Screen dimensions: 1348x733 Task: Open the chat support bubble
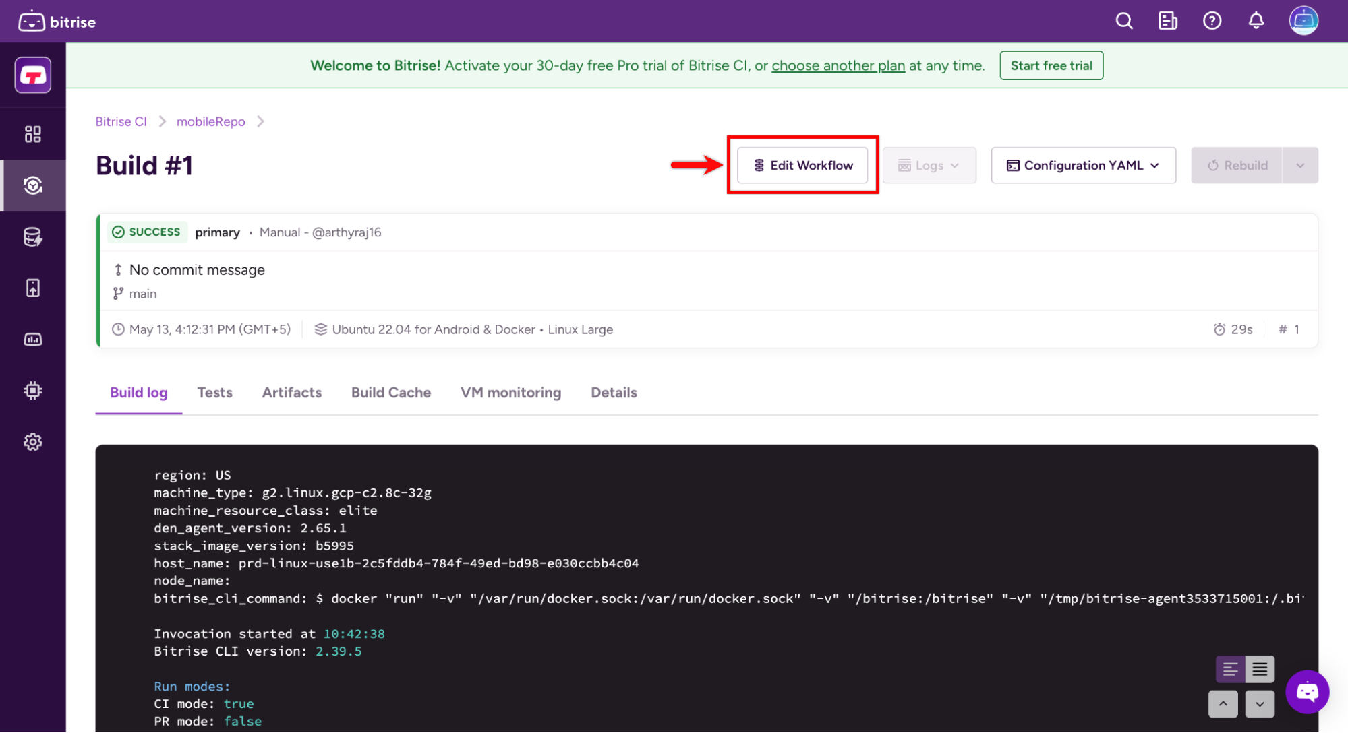(x=1307, y=691)
